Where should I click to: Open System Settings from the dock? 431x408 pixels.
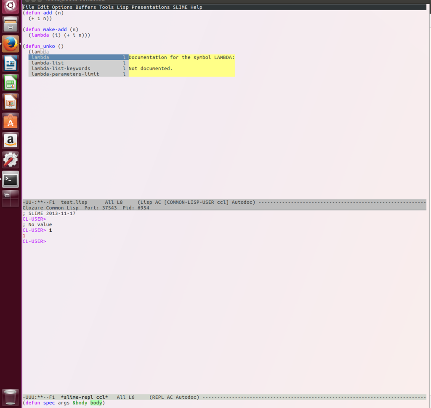point(10,160)
